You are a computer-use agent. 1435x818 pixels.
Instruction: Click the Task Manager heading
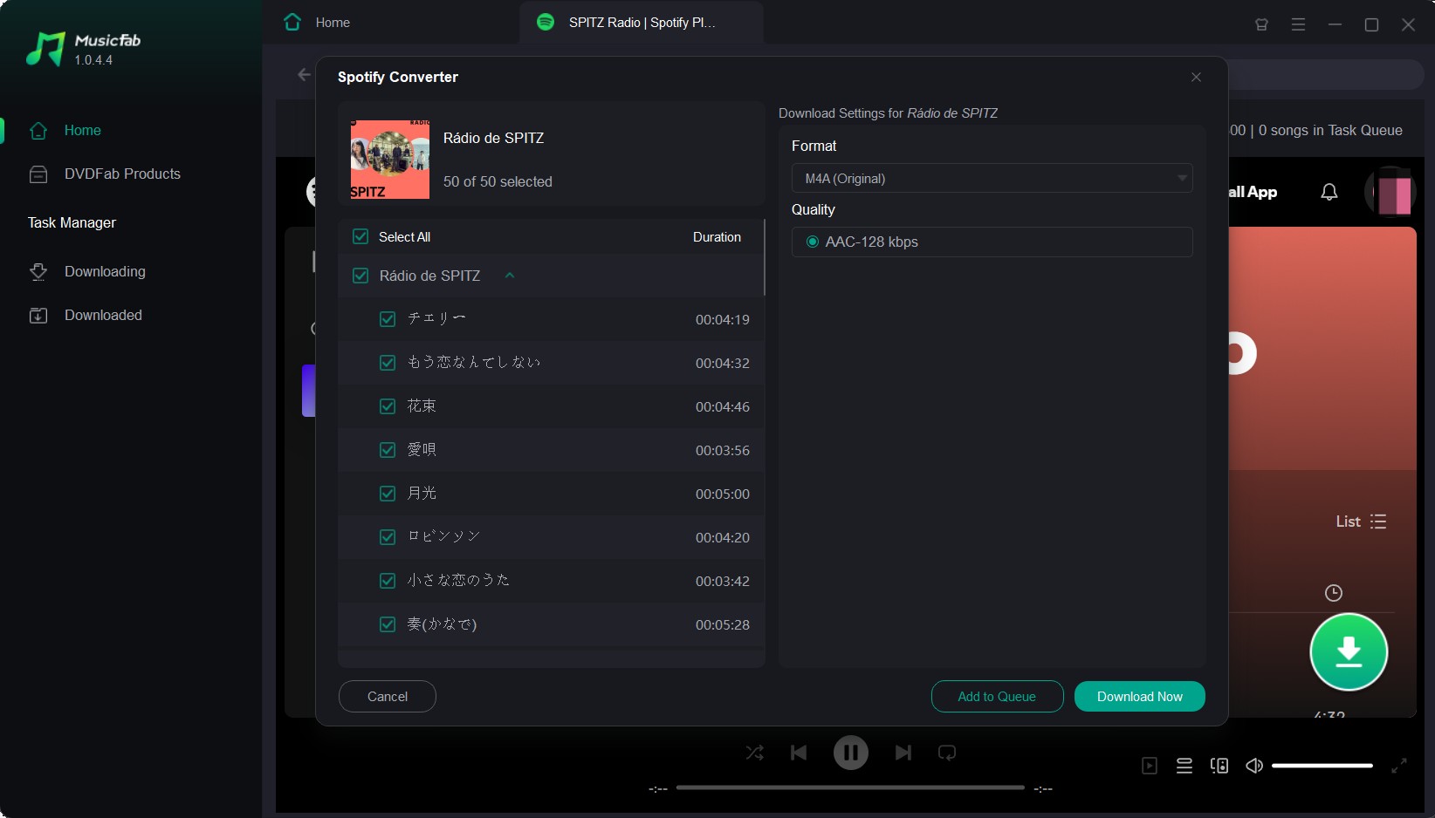coord(72,222)
